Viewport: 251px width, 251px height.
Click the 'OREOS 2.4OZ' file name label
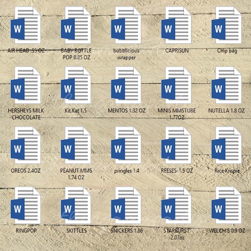[x=26, y=171]
